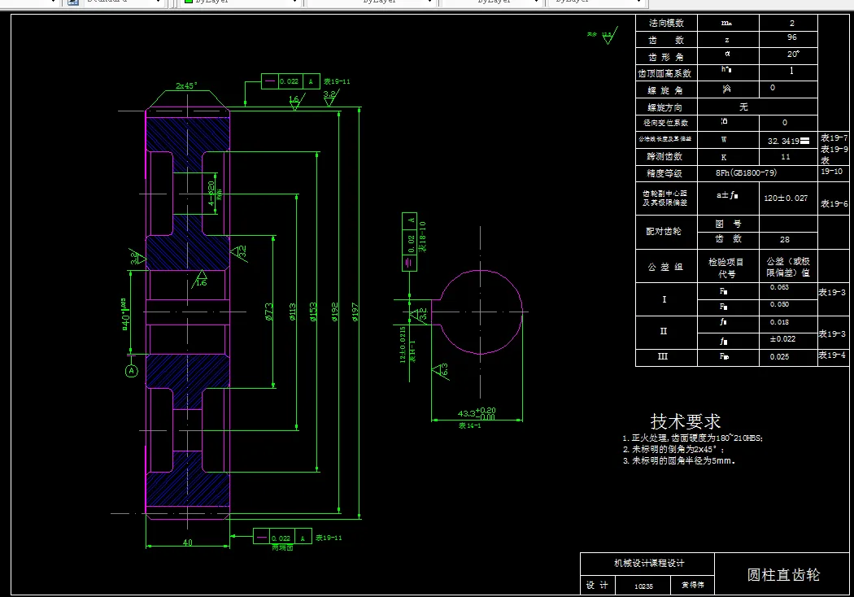
Task: Select the keyway dimension '43.3 +0.20'
Action: 477,413
